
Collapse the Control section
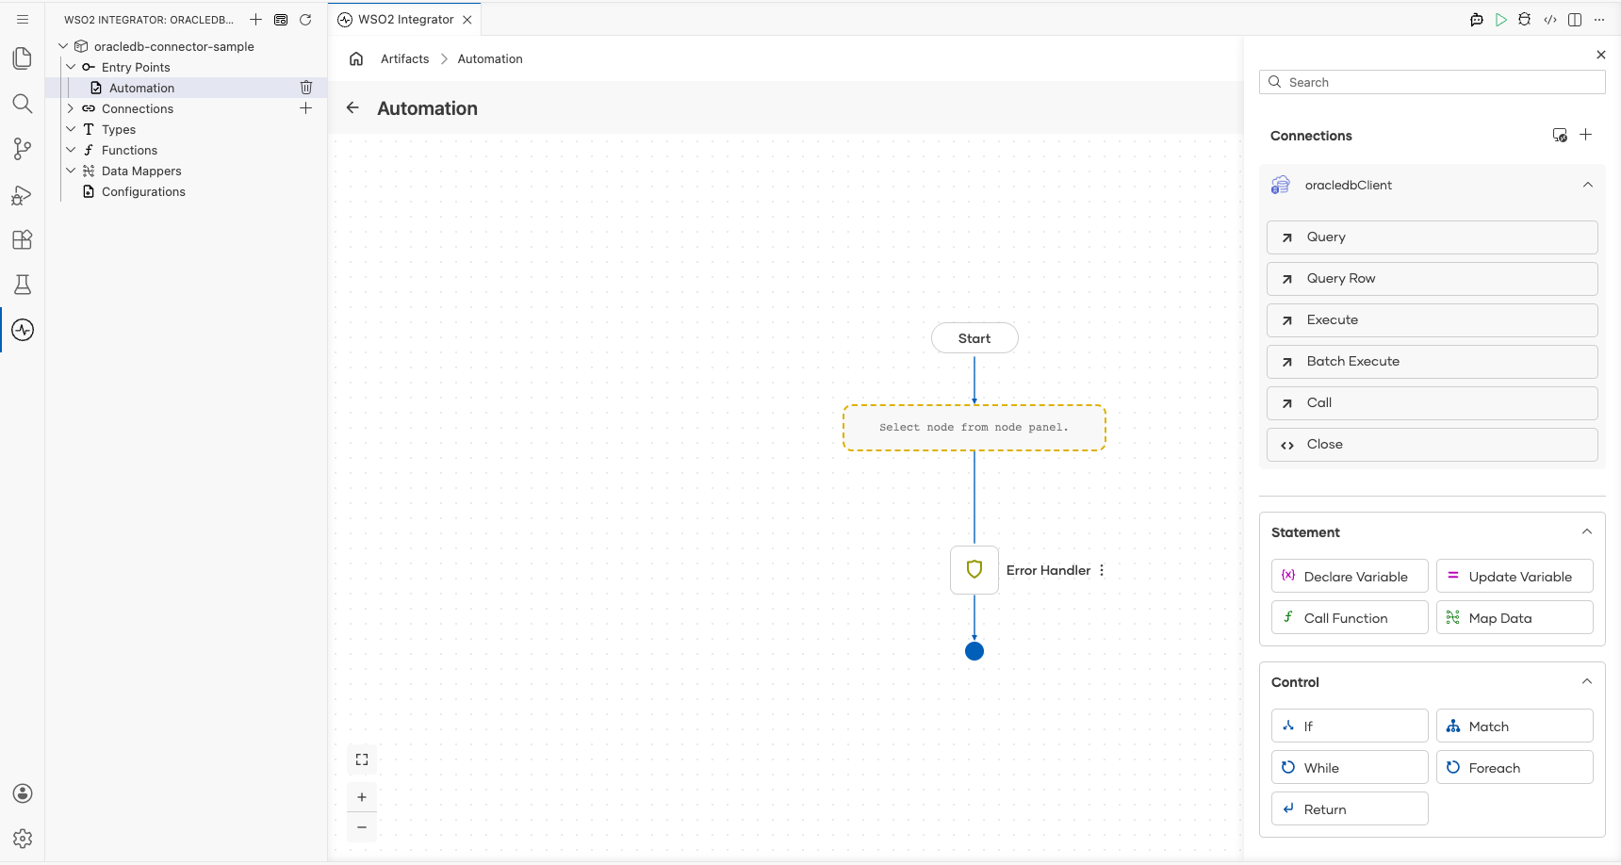[1587, 681]
